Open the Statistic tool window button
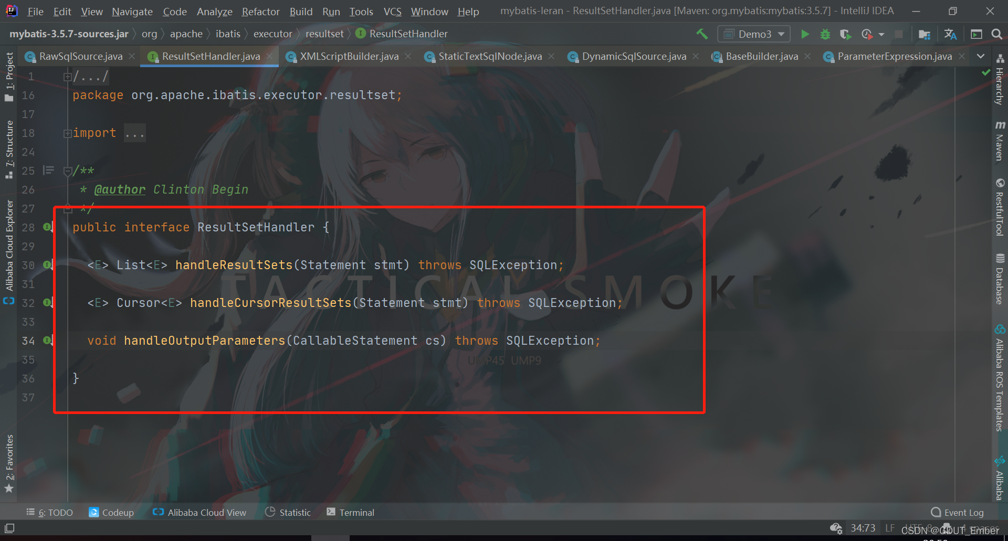 click(288, 513)
